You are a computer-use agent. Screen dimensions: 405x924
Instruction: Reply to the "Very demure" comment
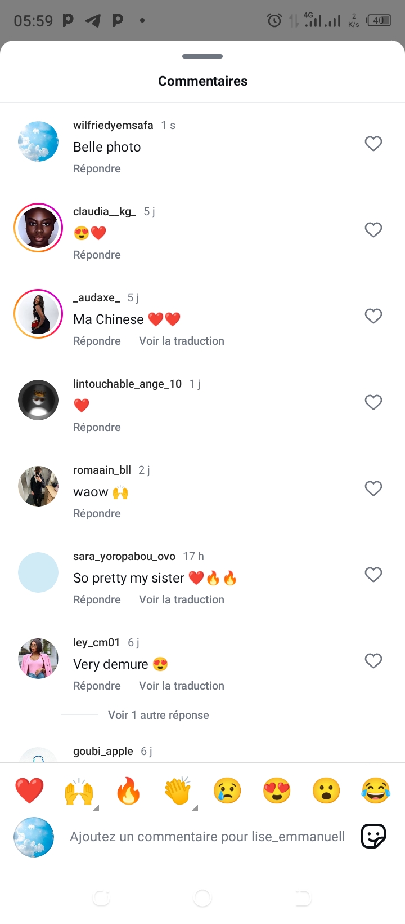click(x=97, y=686)
